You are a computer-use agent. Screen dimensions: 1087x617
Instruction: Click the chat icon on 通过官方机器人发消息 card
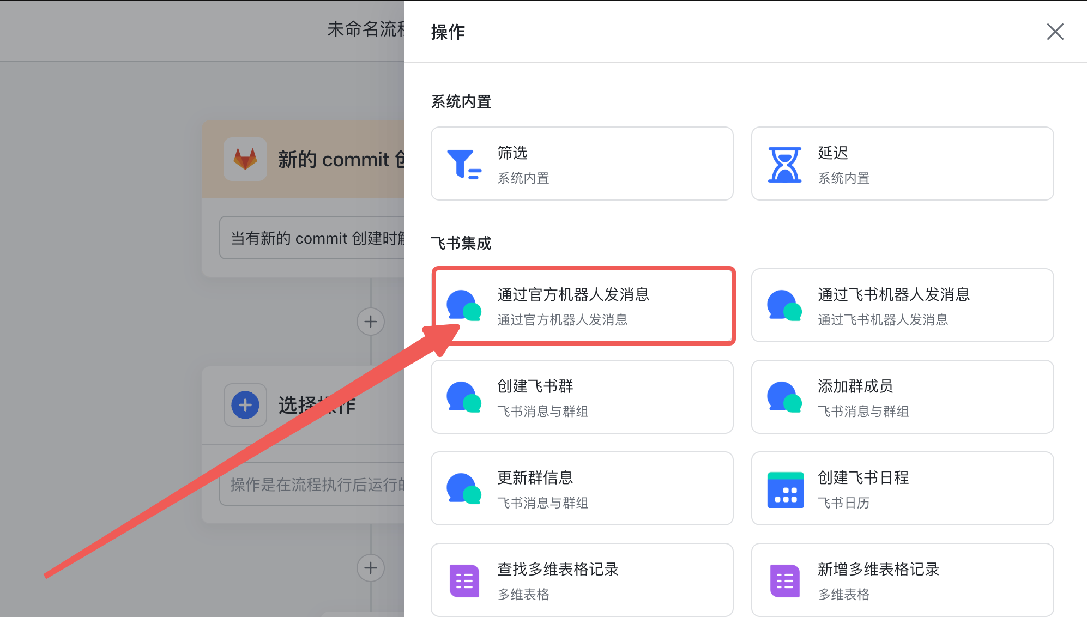pyautogui.click(x=464, y=305)
